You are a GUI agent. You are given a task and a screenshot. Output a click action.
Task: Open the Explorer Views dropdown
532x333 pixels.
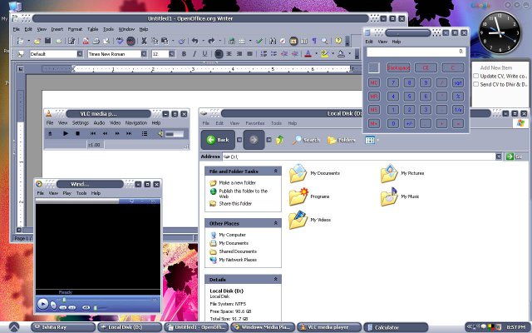coord(378,140)
